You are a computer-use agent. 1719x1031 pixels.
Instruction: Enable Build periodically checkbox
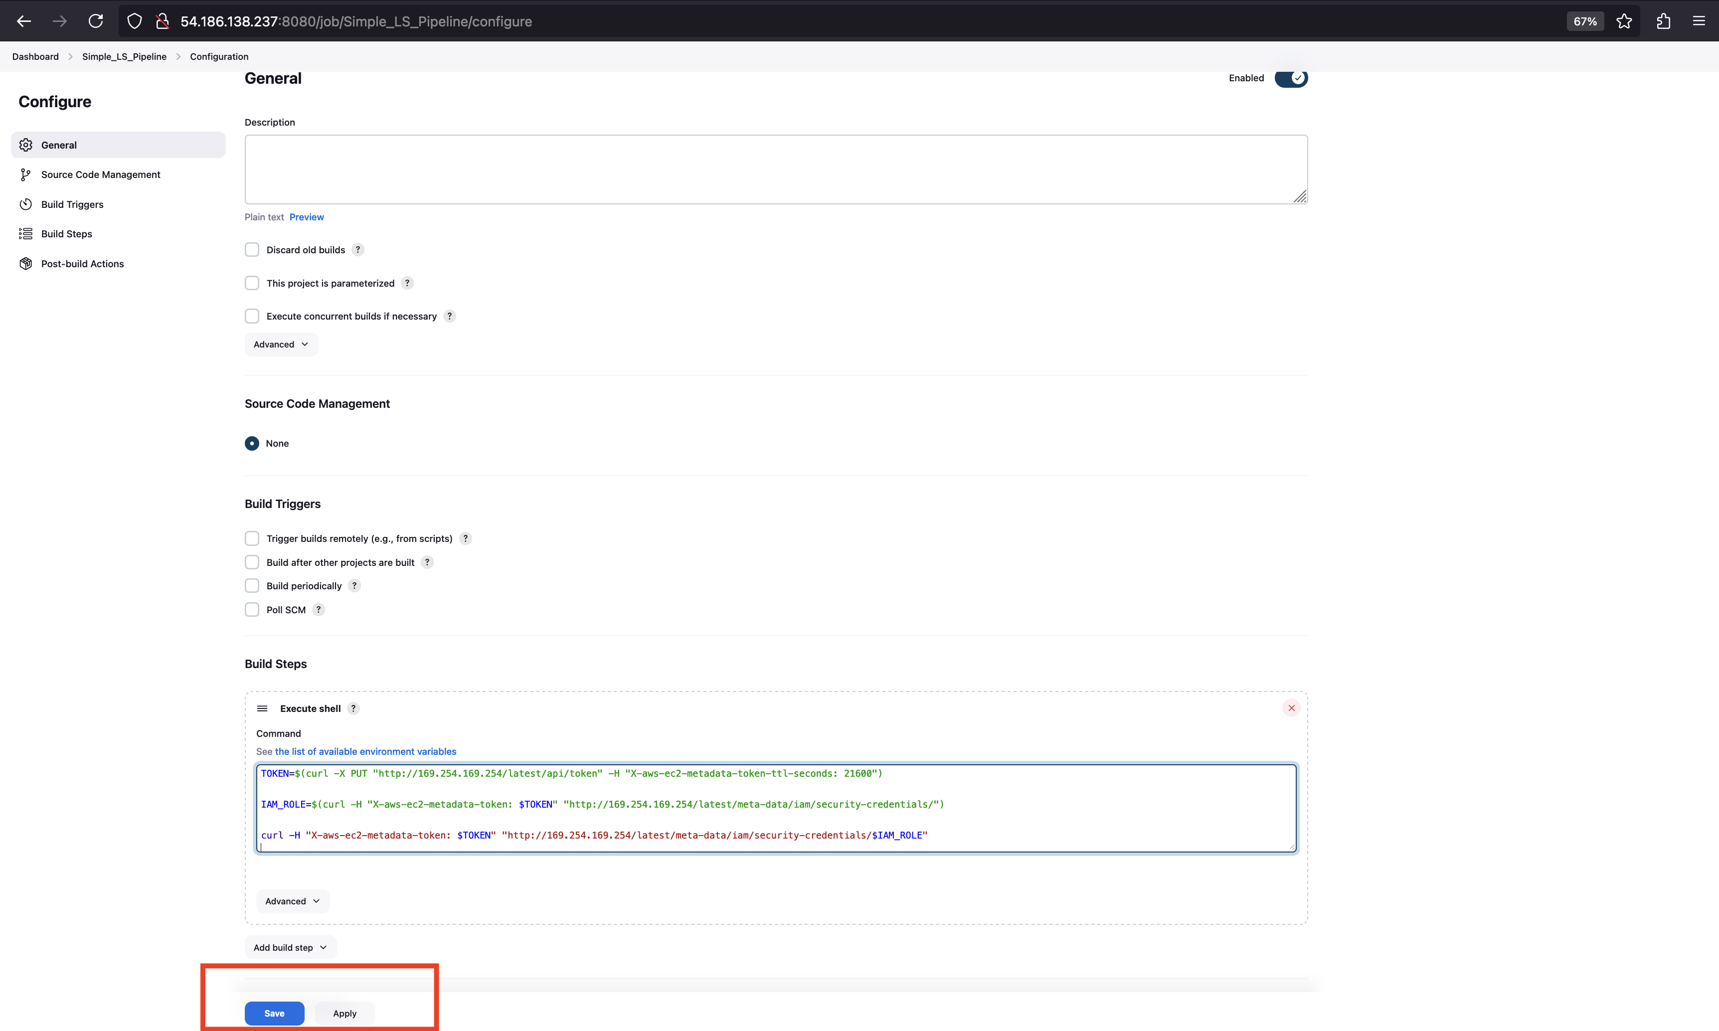point(252,586)
